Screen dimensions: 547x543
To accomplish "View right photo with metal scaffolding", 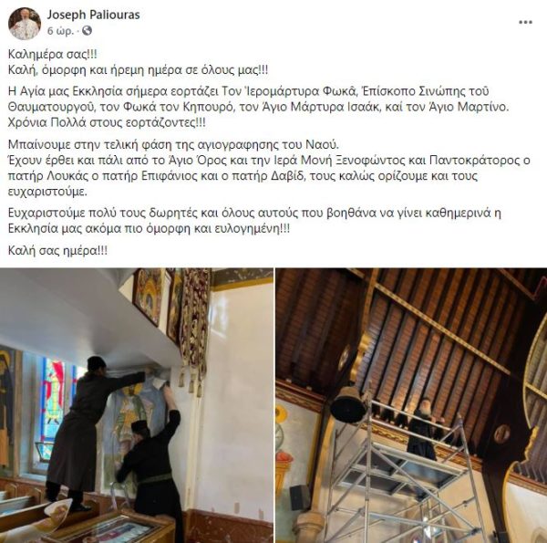I will 411,405.
